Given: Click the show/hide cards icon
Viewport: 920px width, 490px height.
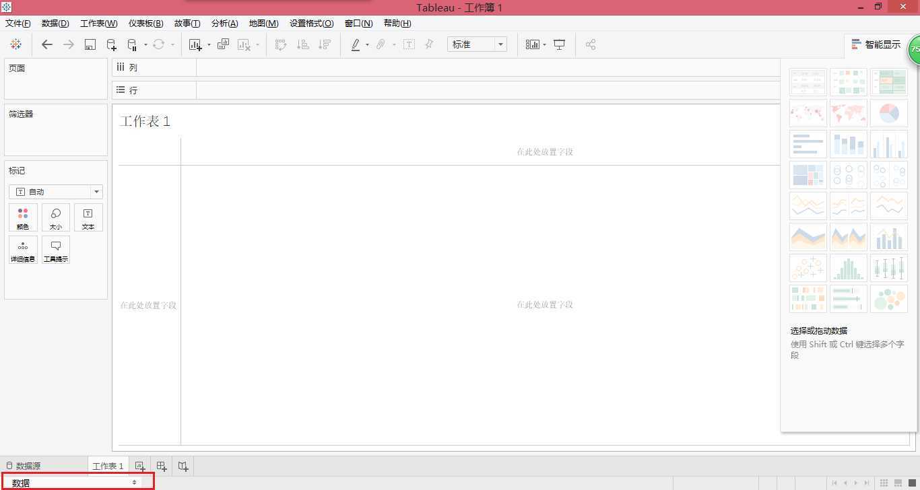Looking at the screenshot, I should [533, 44].
